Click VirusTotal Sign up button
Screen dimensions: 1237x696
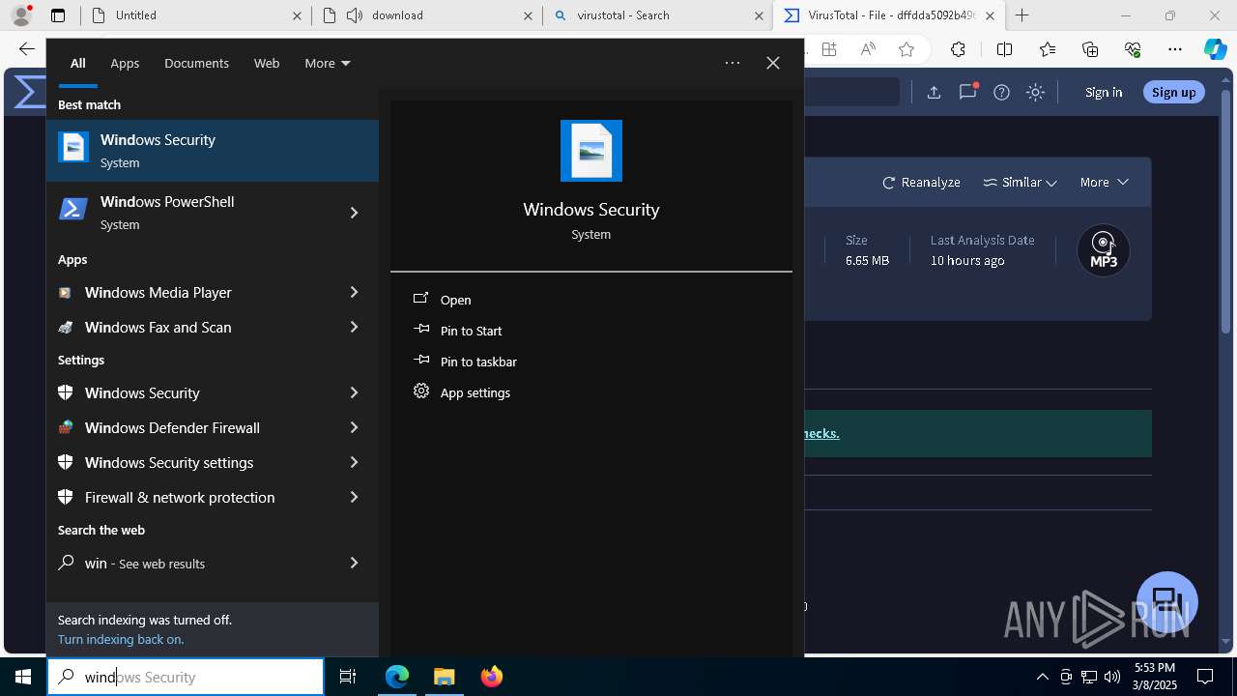[x=1174, y=92]
